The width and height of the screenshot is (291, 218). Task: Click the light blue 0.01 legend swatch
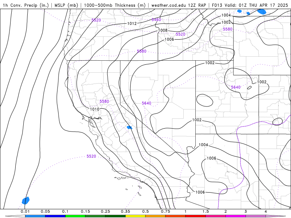[x=35, y=216]
